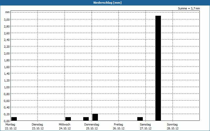This screenshot has height=131, width=210.
Task: Click the 1,00 y-axis value
Action: [x=7, y=87]
